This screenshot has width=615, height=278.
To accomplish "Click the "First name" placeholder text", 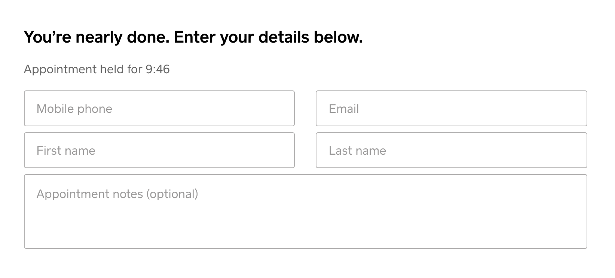I will [x=66, y=151].
